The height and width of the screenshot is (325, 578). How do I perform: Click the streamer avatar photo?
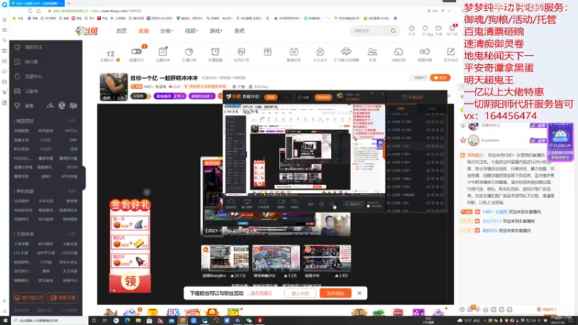coord(114,87)
